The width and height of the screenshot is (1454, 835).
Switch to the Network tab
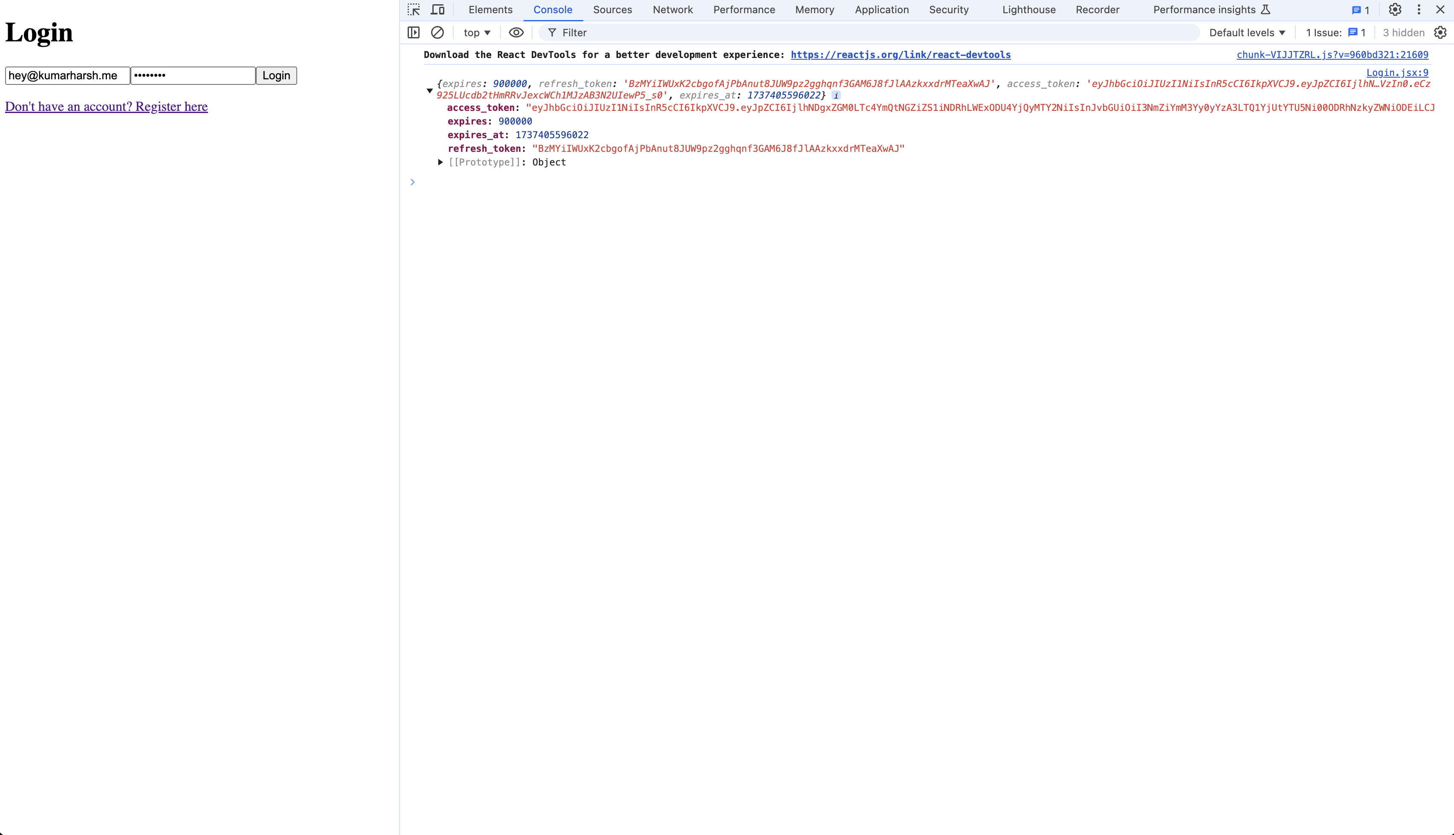coord(672,10)
